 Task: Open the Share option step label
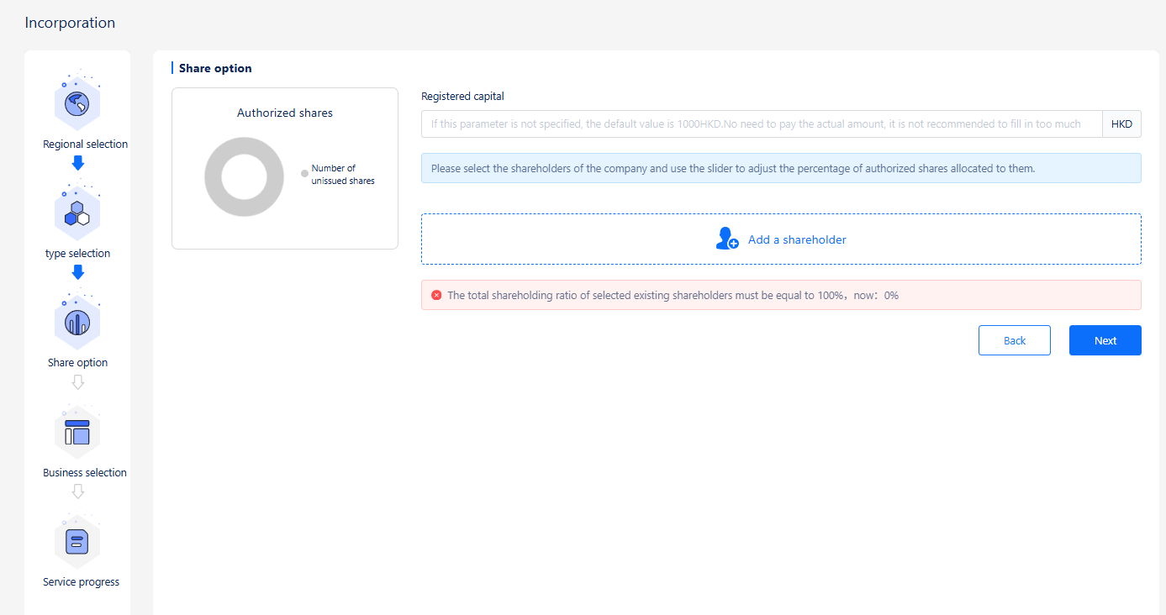(77, 363)
